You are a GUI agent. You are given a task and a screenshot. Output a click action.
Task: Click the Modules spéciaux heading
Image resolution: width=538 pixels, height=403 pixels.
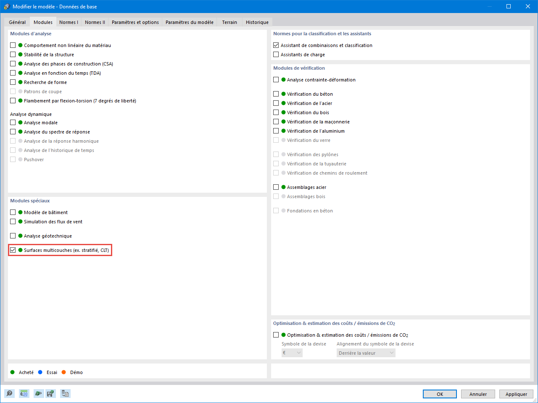30,201
